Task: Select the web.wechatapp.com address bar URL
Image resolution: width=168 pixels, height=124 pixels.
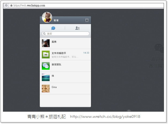Action: (x=29, y=5)
